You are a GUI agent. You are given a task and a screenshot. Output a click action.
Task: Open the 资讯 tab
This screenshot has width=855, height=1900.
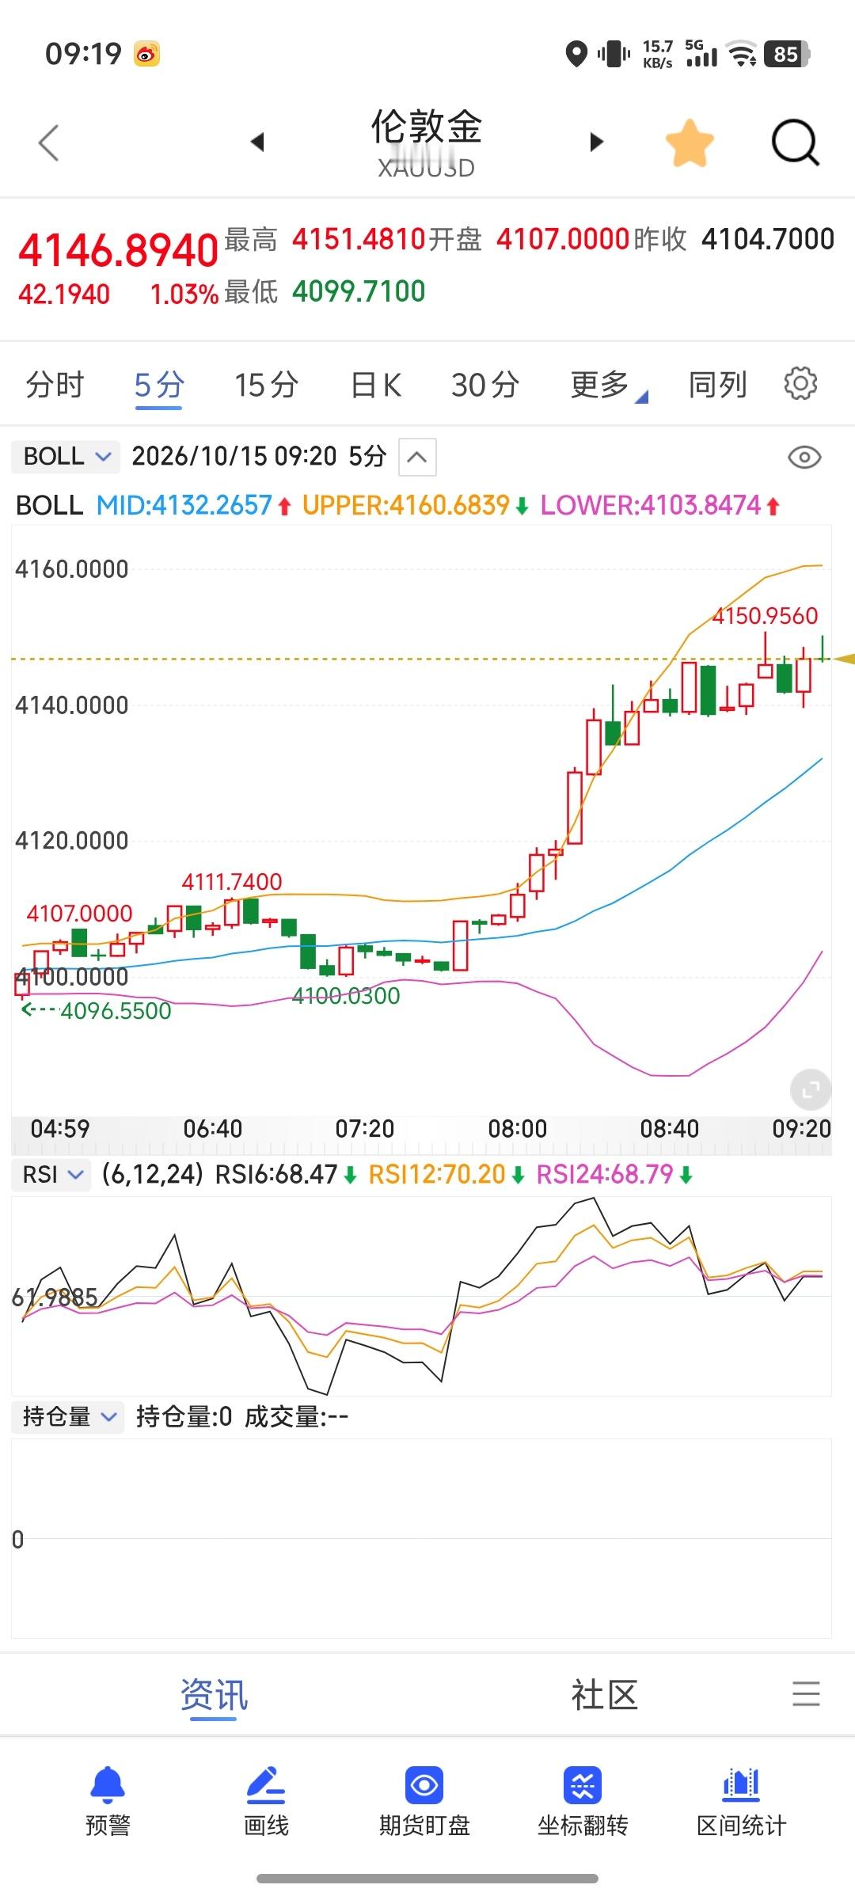click(x=214, y=1696)
